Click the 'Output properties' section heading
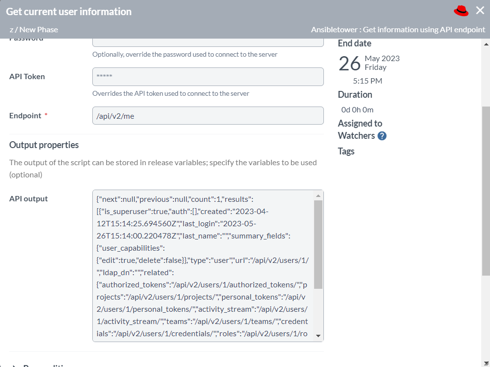 [43, 145]
